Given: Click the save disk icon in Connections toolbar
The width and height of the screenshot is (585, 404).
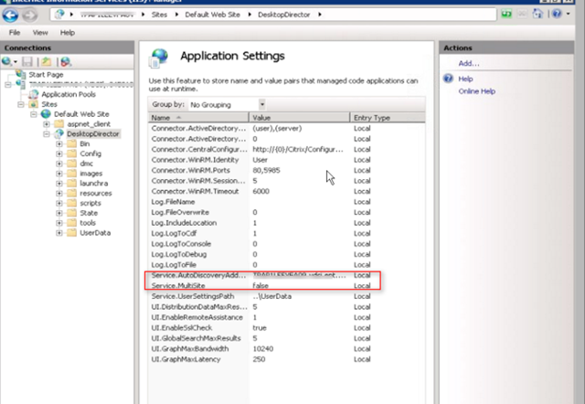Looking at the screenshot, I should (27, 61).
